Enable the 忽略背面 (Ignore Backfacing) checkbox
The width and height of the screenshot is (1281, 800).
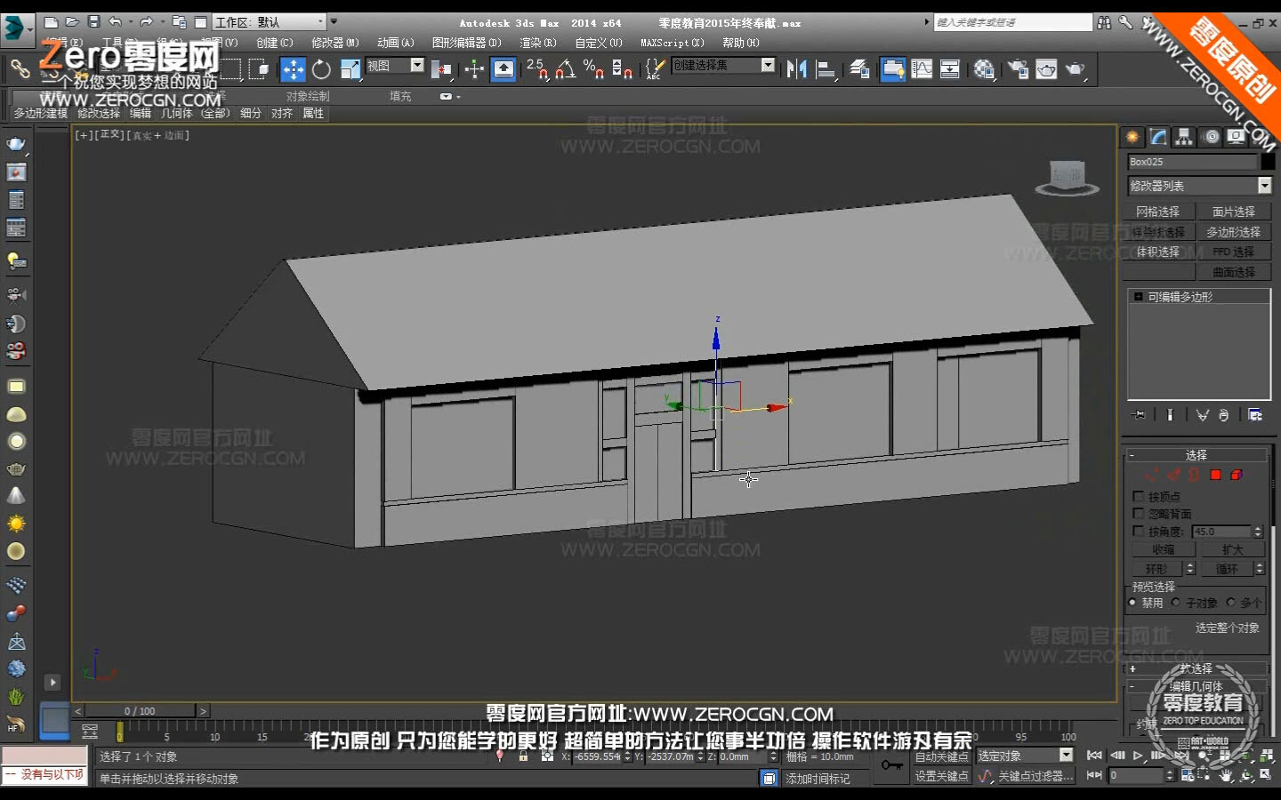[1138, 514]
